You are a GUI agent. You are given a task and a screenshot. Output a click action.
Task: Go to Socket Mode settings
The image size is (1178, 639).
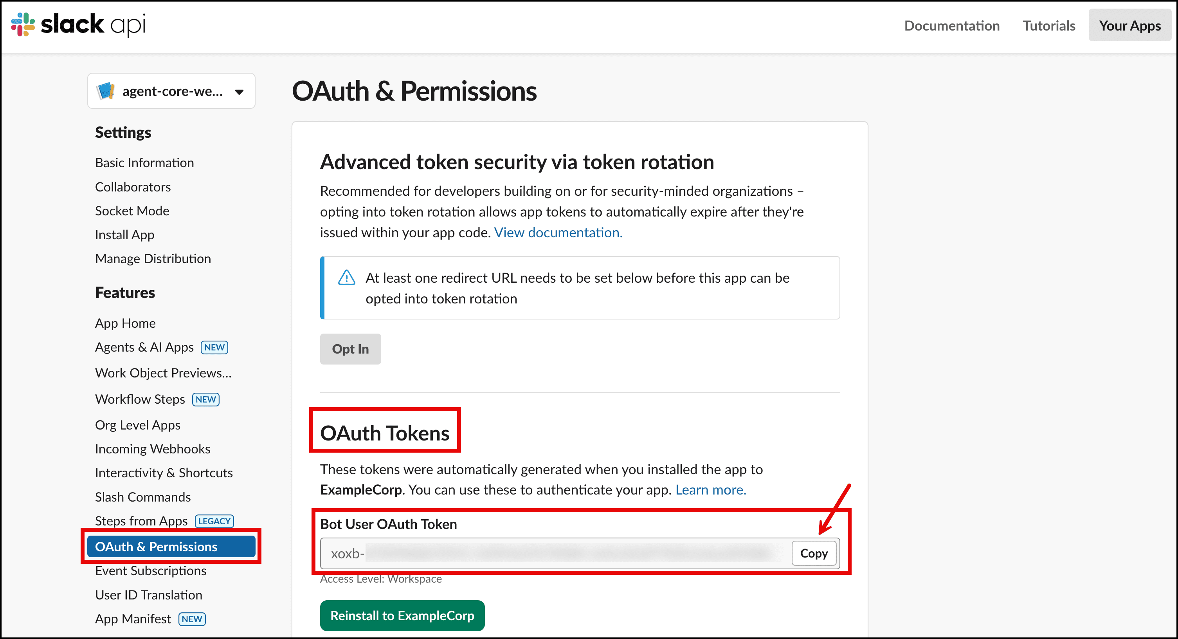point(132,210)
